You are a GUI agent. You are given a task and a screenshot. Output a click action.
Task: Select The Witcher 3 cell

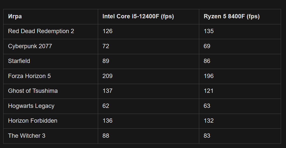pyautogui.click(x=27, y=136)
